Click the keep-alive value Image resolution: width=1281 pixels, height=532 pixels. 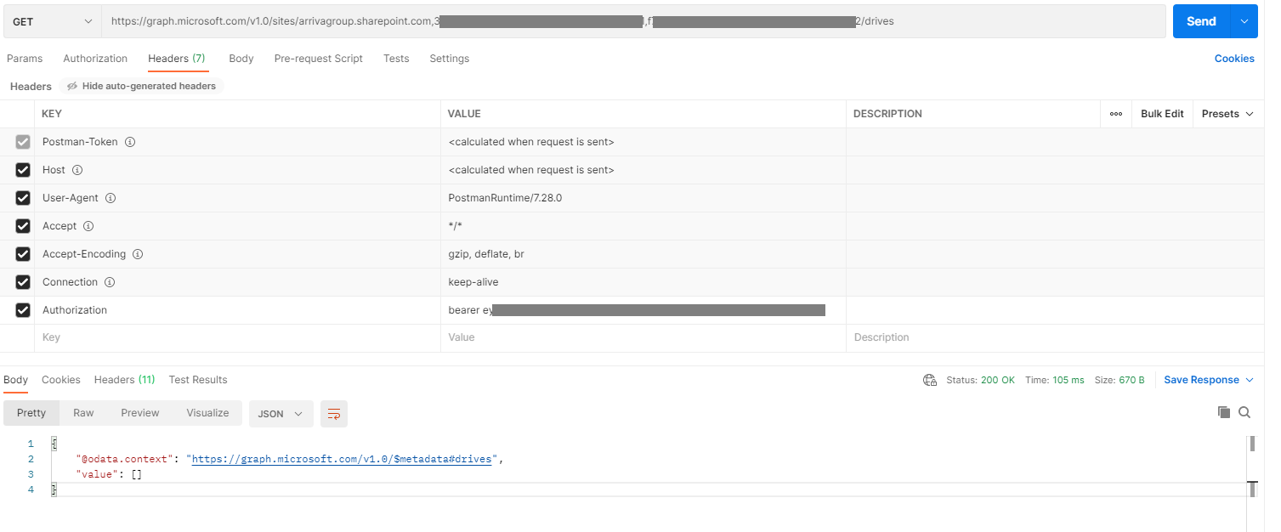[x=473, y=282]
